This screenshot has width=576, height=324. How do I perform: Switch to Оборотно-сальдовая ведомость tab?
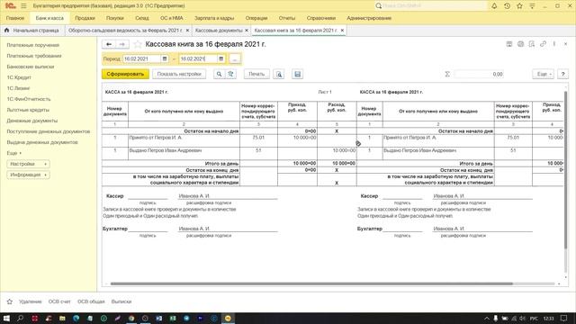point(125,31)
